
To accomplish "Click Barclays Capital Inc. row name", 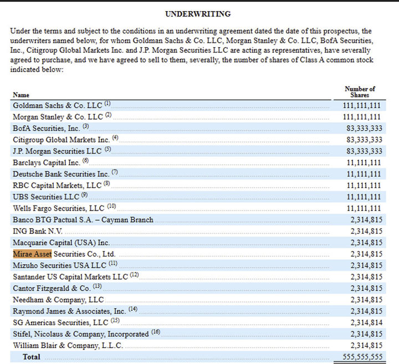I will [x=47, y=162].
